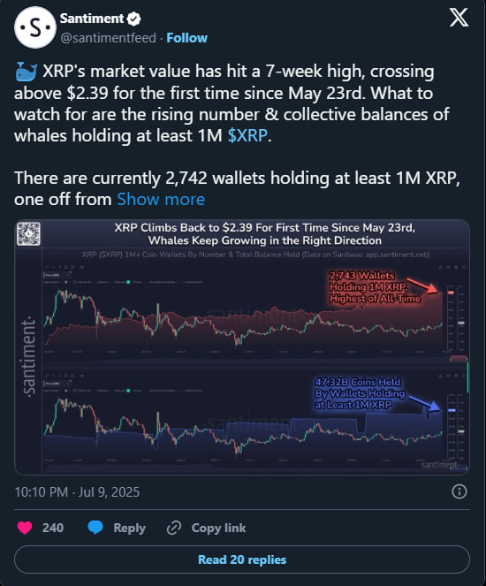Click the Reply label

129,528
